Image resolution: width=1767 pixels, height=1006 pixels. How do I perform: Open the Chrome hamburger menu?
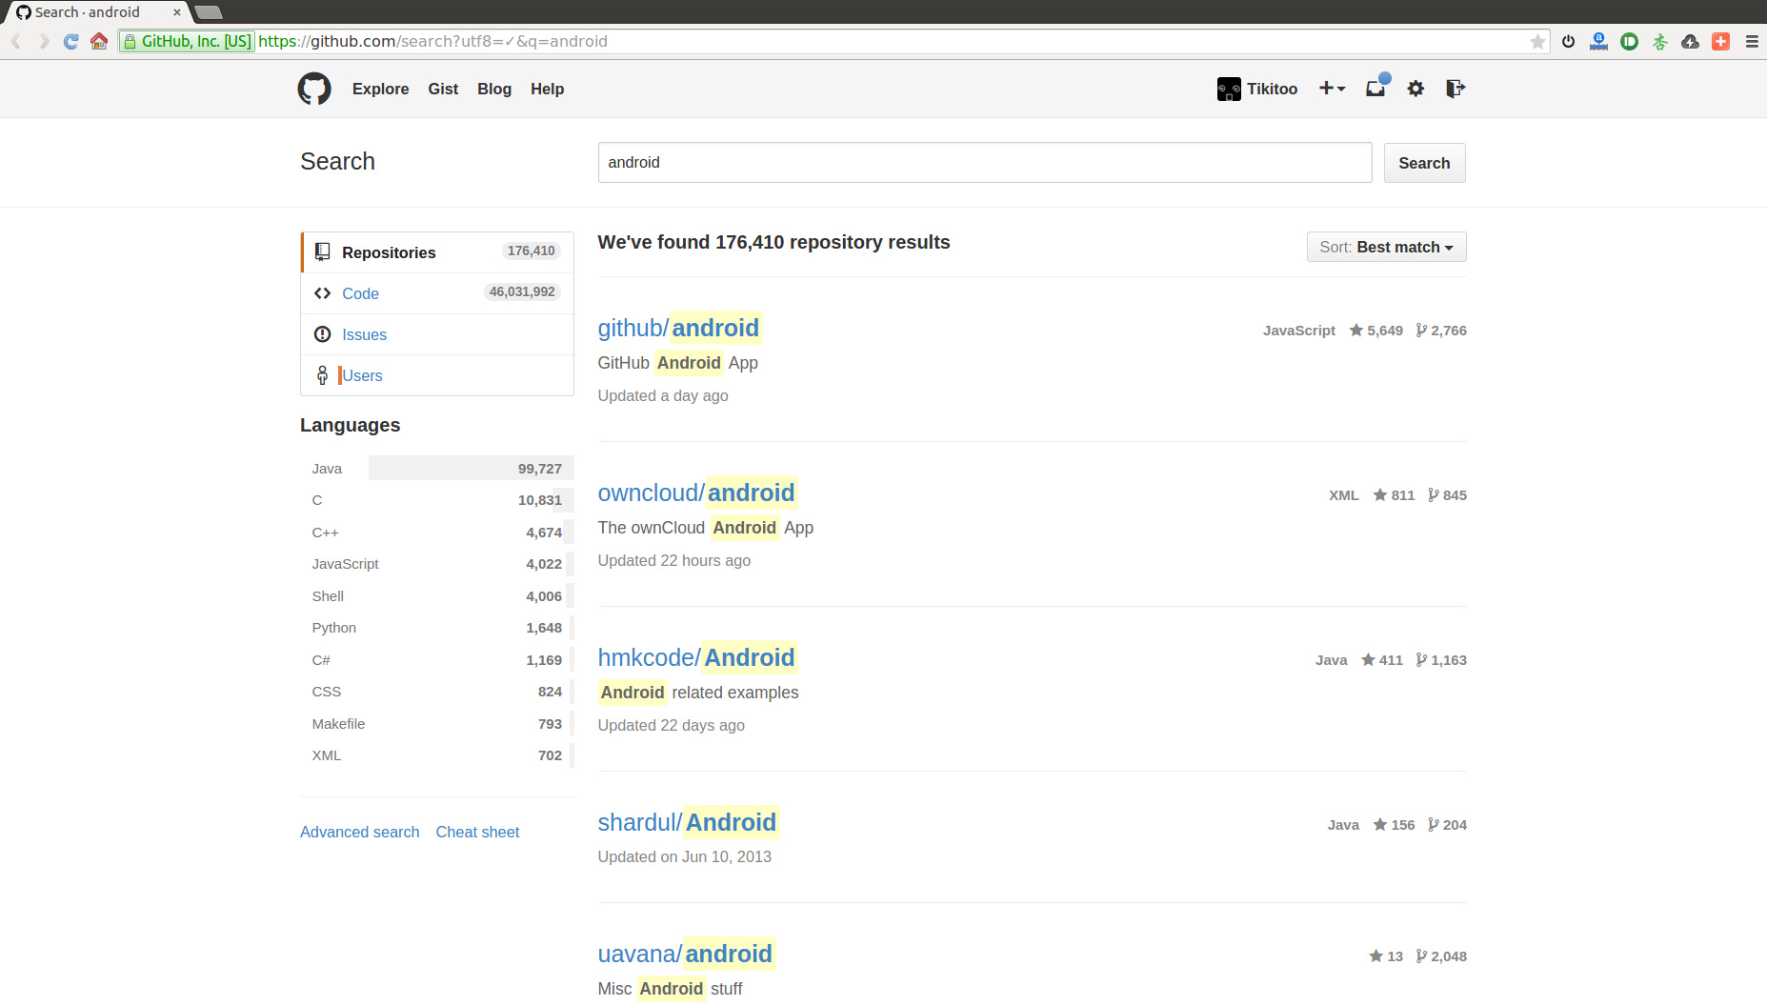point(1752,41)
